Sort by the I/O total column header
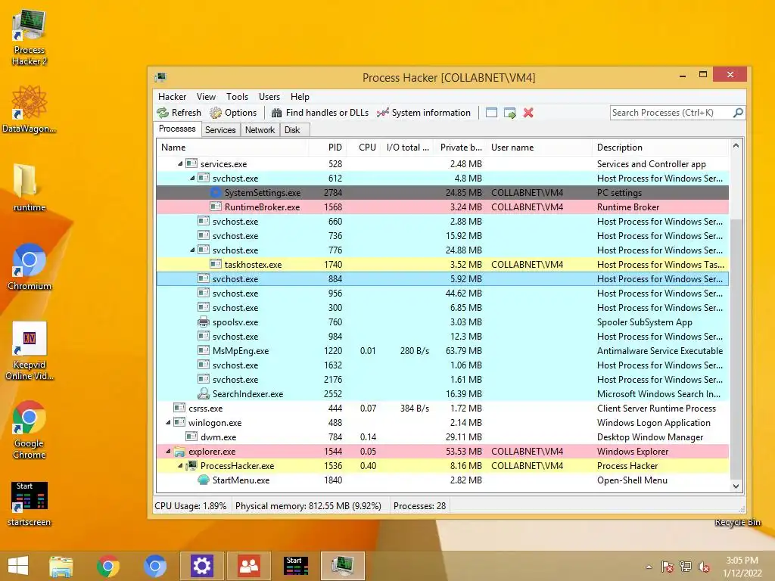 pyautogui.click(x=407, y=148)
